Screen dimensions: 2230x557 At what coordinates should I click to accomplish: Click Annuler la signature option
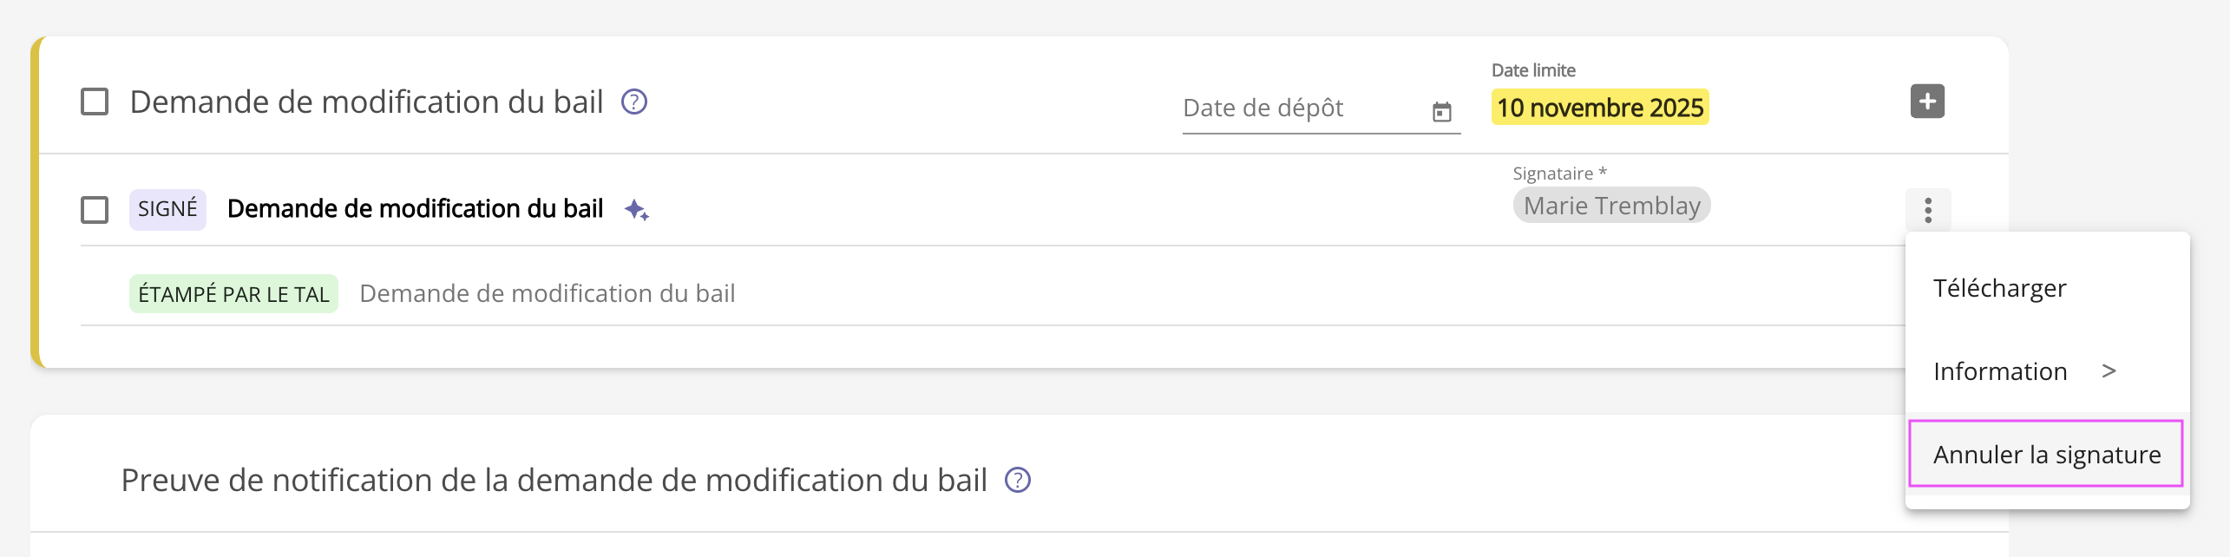(2046, 455)
